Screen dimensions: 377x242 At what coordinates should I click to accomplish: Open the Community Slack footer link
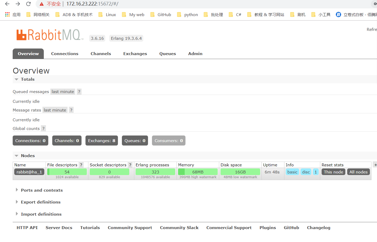click(179, 228)
